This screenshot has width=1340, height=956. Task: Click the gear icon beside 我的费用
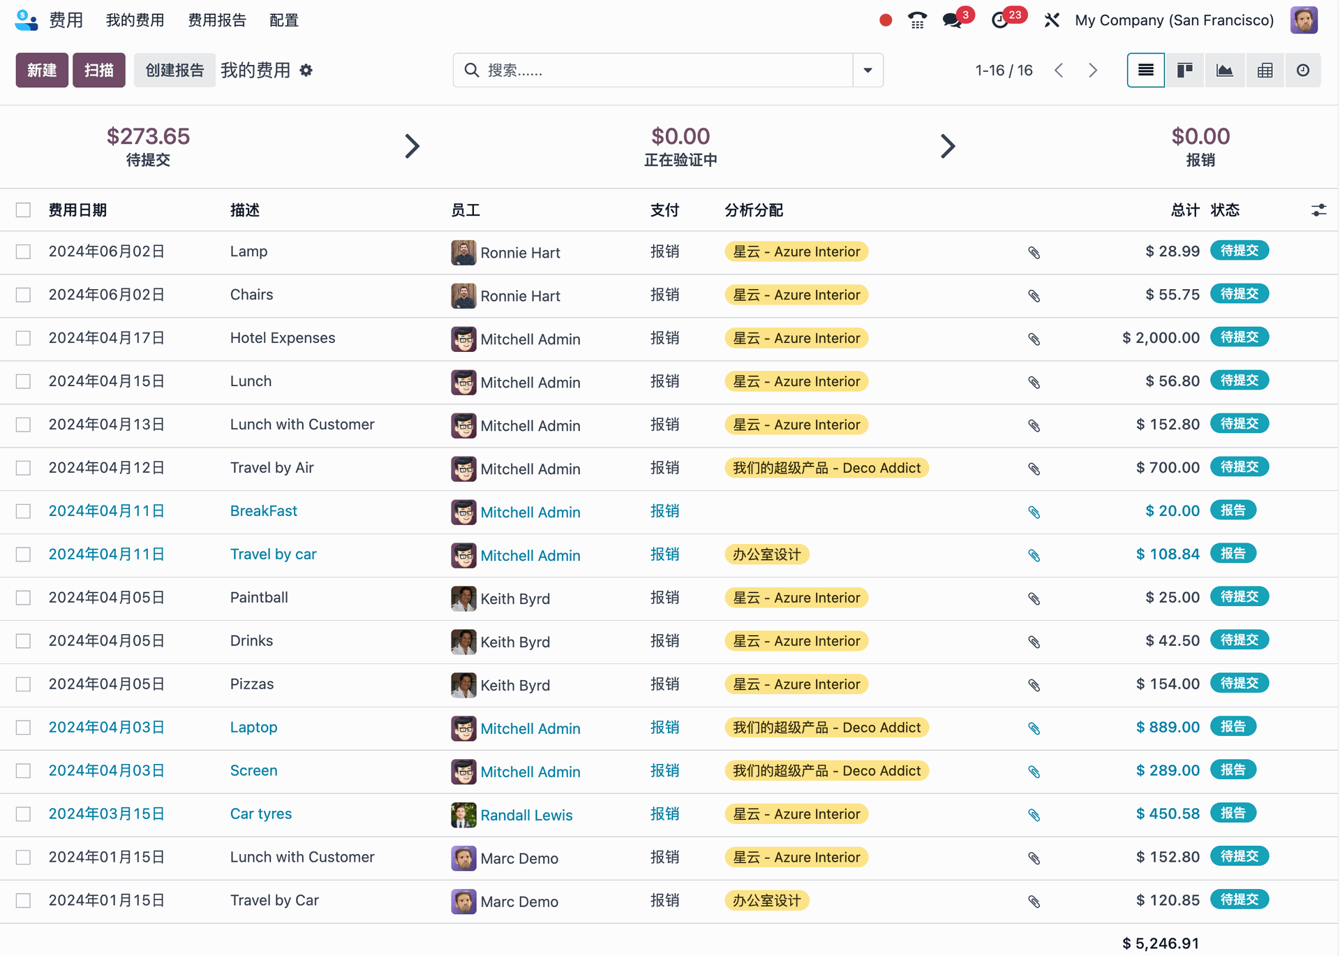click(306, 70)
